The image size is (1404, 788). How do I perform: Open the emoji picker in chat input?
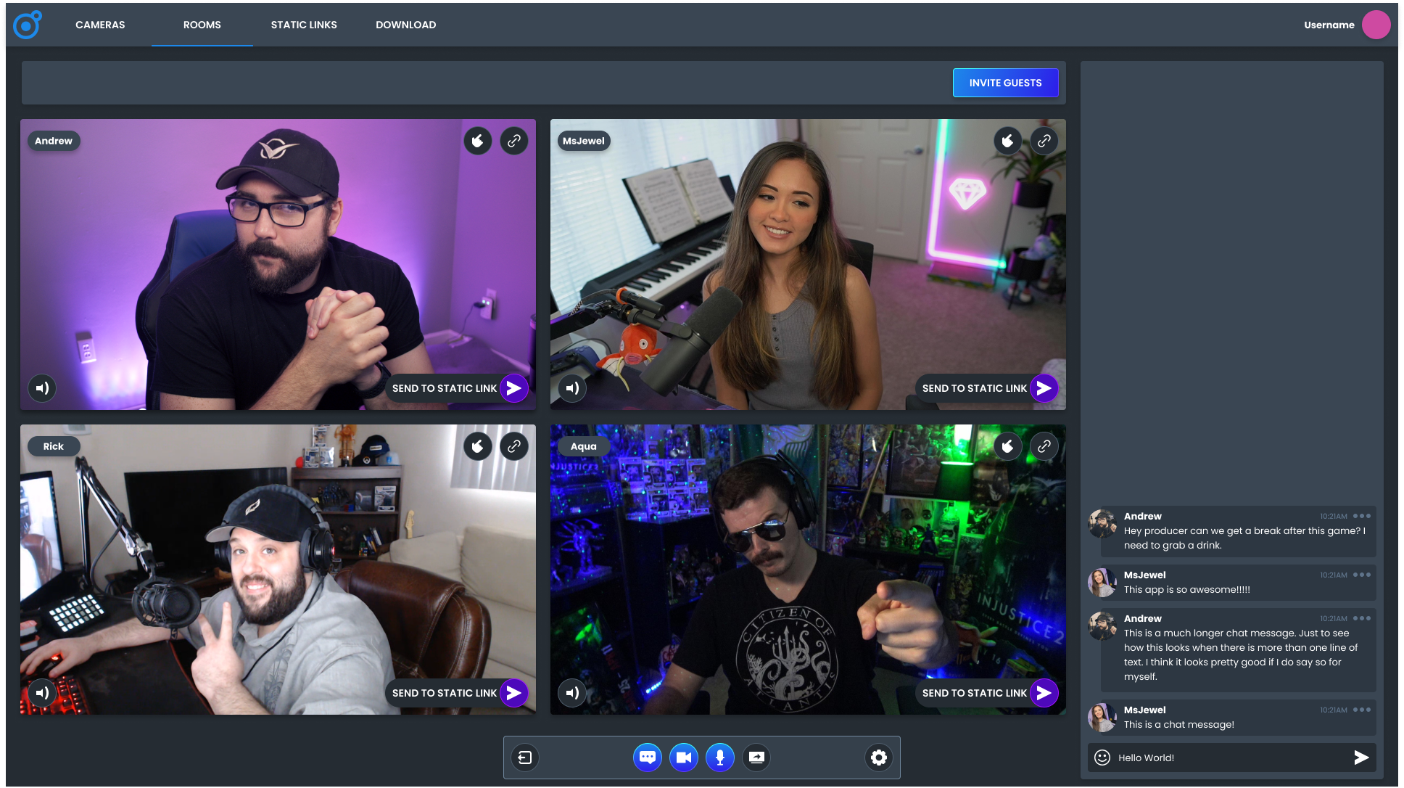click(x=1101, y=758)
